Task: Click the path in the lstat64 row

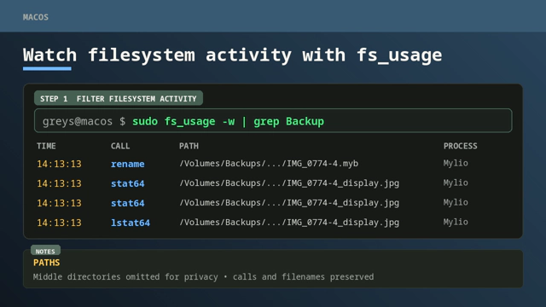Action: coord(289,223)
